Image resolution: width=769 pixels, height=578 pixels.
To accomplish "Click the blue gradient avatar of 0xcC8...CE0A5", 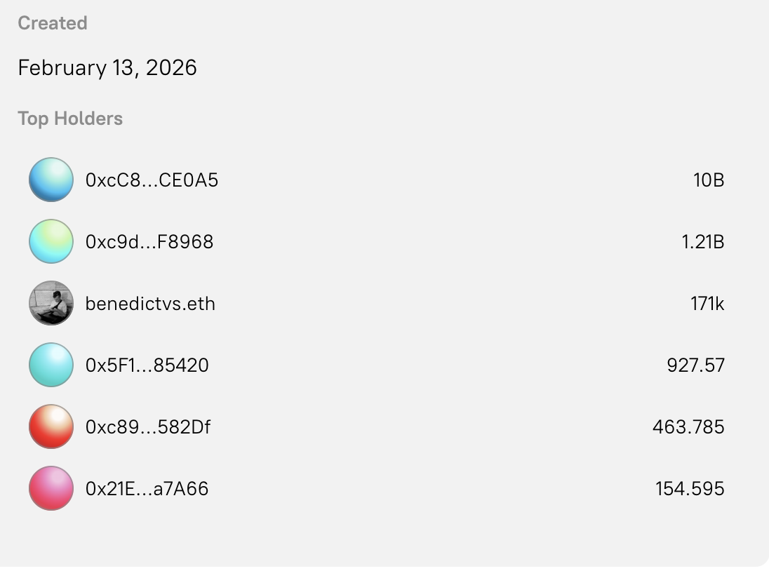I will click(51, 180).
